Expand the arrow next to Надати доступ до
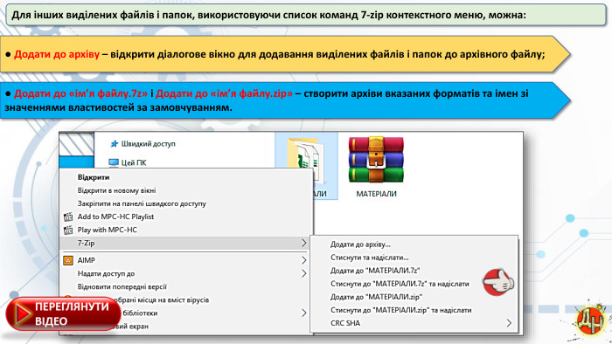 tap(303, 273)
